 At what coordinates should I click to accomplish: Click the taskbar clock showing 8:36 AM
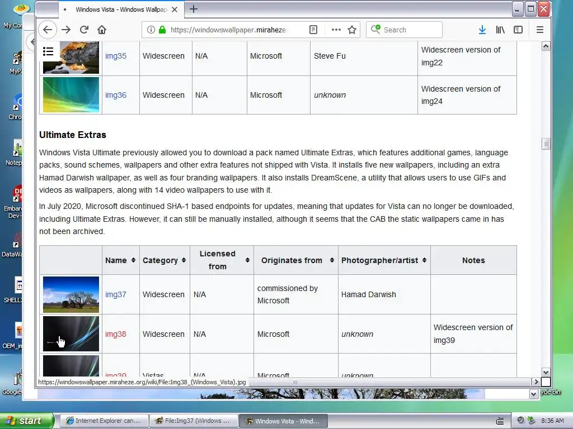[x=552, y=421]
